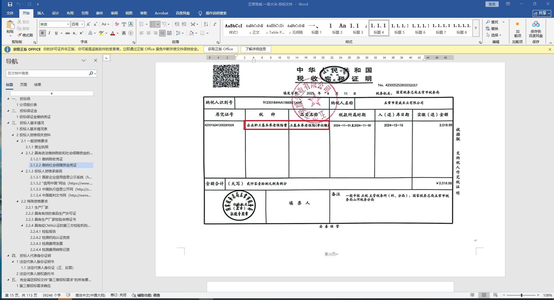Viewport: 554px width, 300px height.
Task: Open the 选择 selection dropdown
Action: click(494, 35)
